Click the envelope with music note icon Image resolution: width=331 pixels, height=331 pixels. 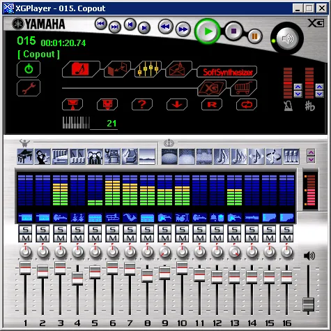click(x=178, y=69)
